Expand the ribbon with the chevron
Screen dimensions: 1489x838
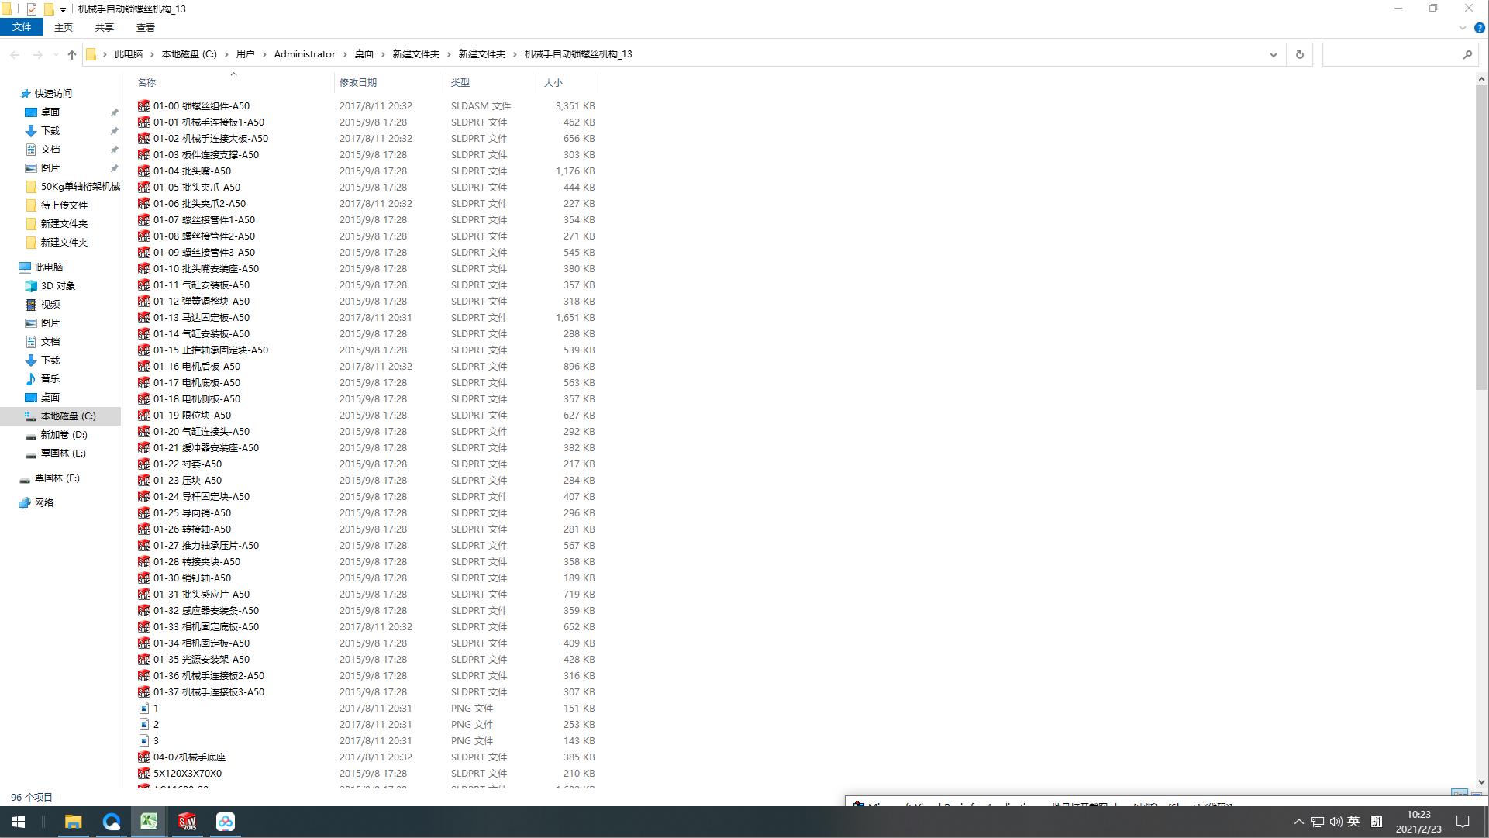[1462, 28]
